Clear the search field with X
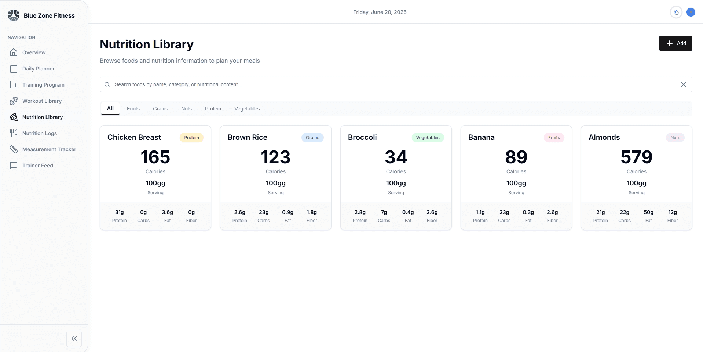 coord(683,84)
